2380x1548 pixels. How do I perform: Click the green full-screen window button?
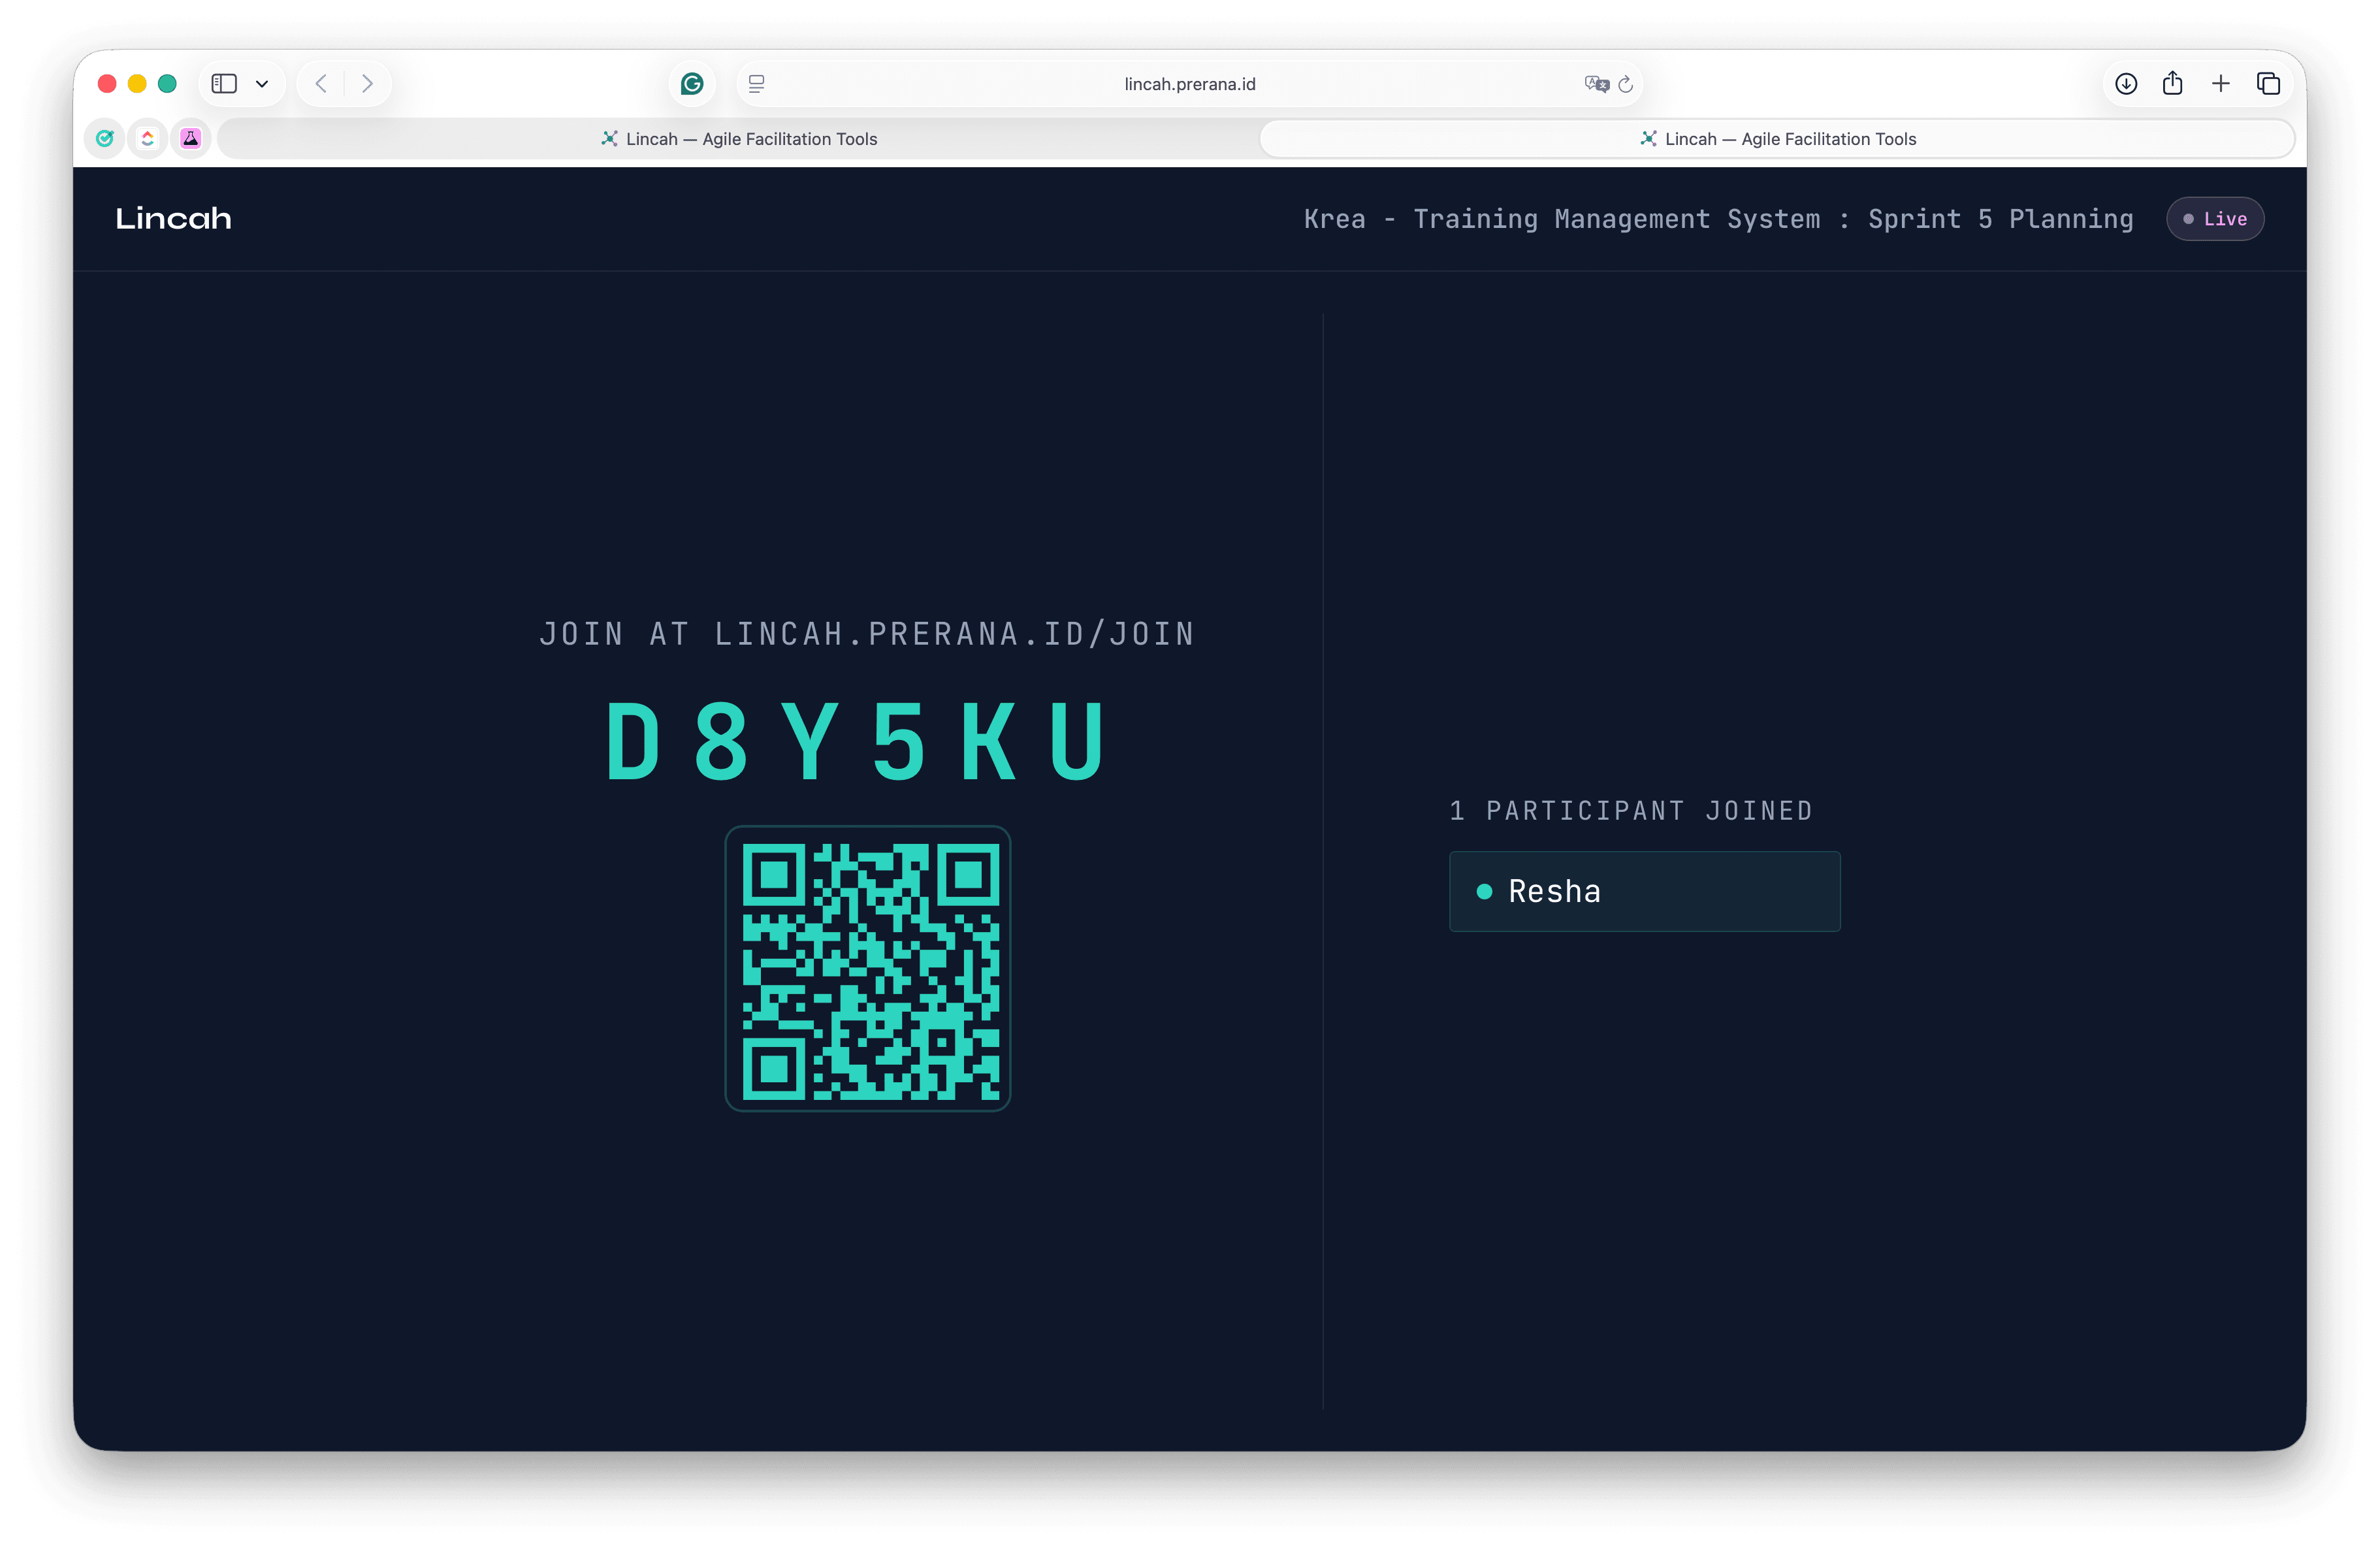point(167,84)
